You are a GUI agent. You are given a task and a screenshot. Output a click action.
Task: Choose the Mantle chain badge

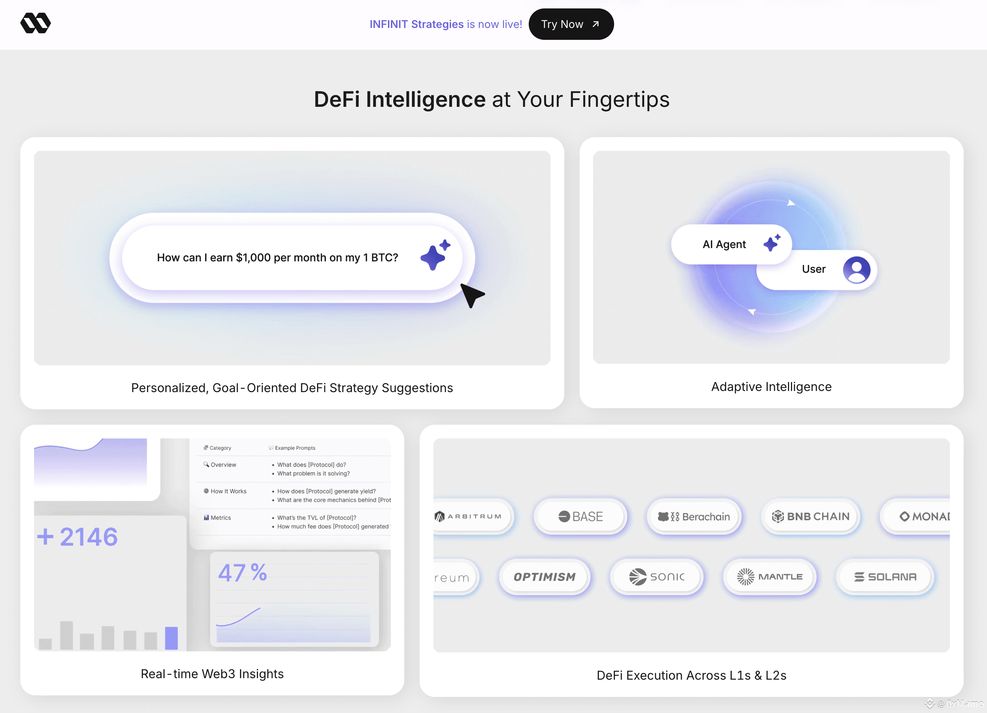click(x=769, y=577)
